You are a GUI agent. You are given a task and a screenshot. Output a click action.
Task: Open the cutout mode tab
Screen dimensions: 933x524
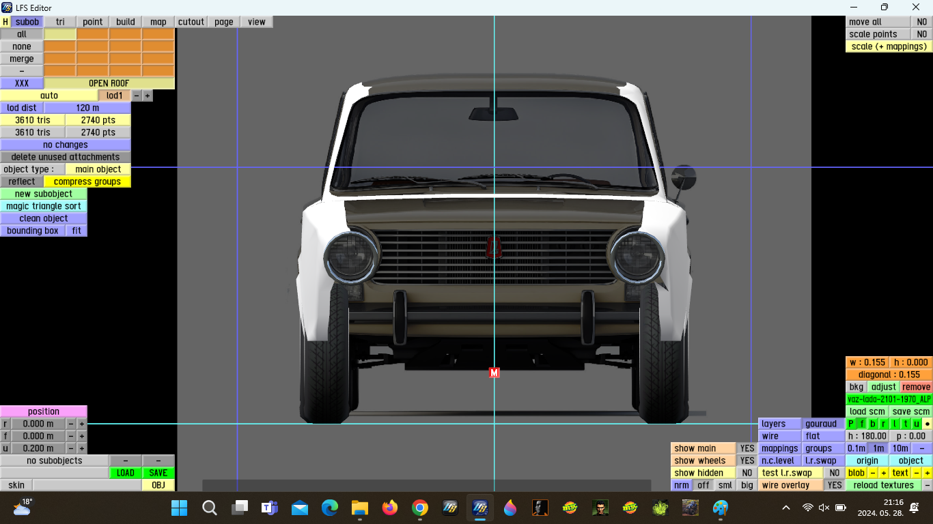click(x=191, y=22)
